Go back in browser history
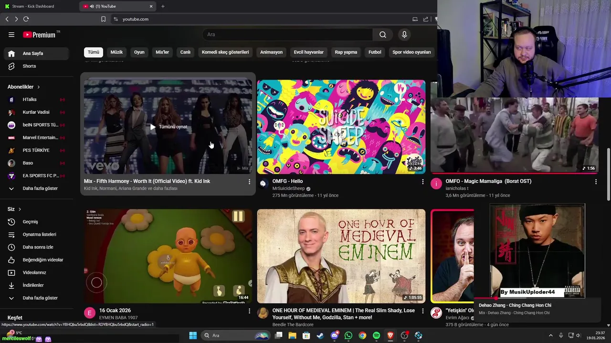611x343 pixels. tap(7, 19)
